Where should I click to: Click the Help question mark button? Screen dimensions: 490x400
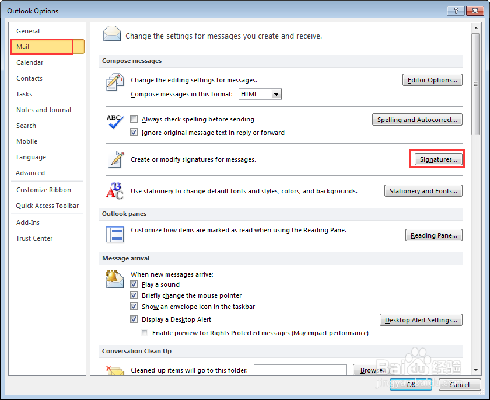(x=456, y=11)
